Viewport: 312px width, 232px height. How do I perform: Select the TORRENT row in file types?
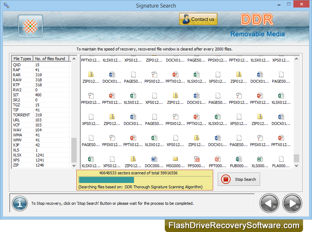click(21, 115)
